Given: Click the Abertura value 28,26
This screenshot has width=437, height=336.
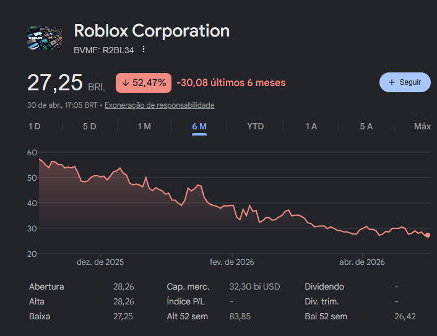Looking at the screenshot, I should pos(124,286).
